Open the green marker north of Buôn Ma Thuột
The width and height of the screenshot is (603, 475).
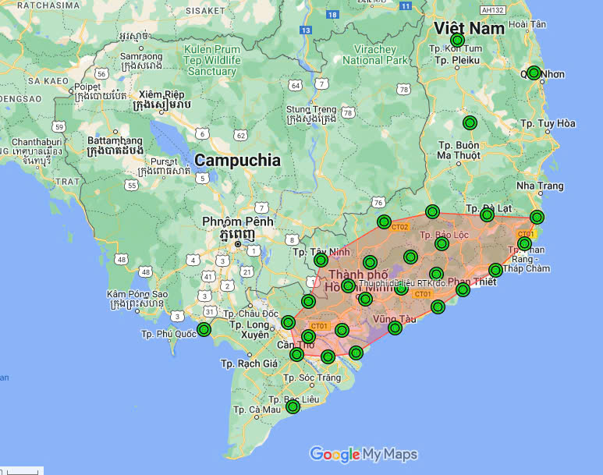click(470, 123)
